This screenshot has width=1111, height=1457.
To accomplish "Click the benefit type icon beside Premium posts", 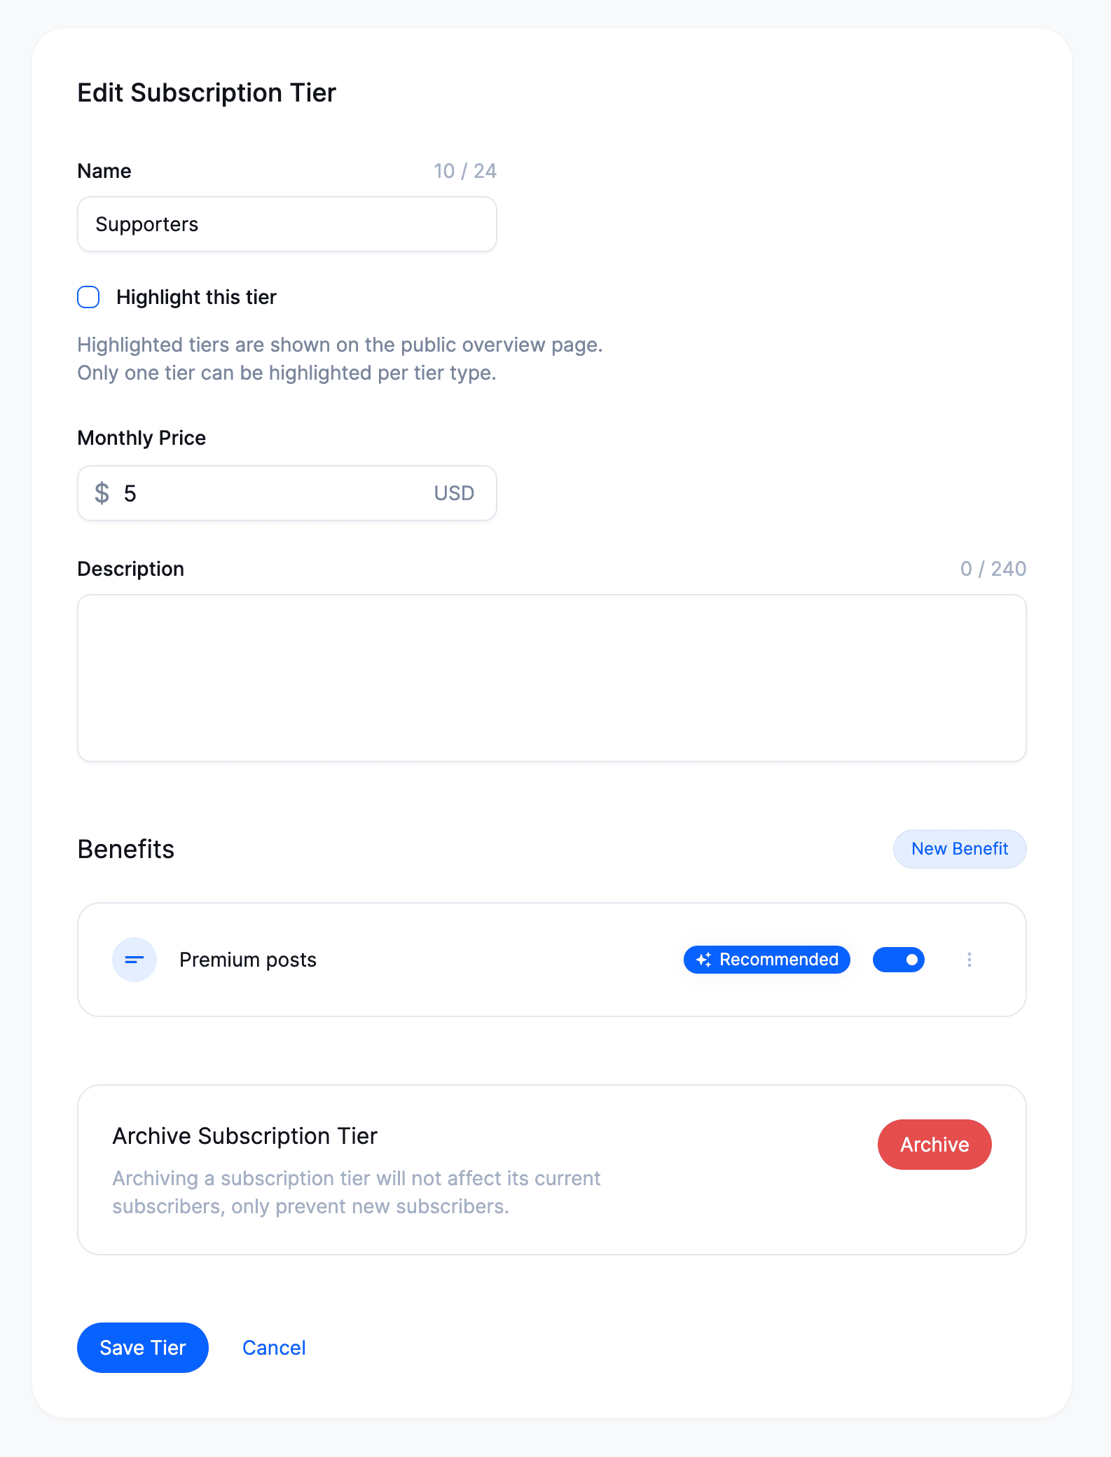I will point(134,960).
